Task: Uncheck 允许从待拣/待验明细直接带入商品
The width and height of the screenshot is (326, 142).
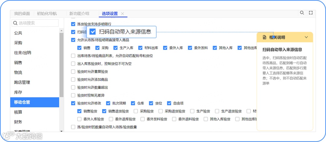Action: 73,40
